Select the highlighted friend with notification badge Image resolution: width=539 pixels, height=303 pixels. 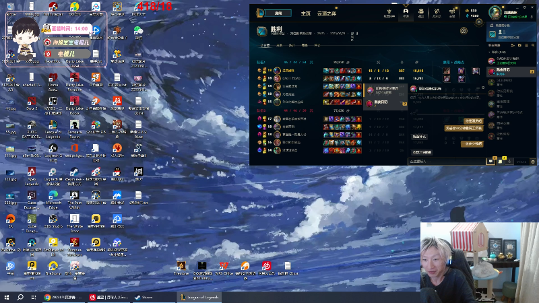[x=511, y=71]
